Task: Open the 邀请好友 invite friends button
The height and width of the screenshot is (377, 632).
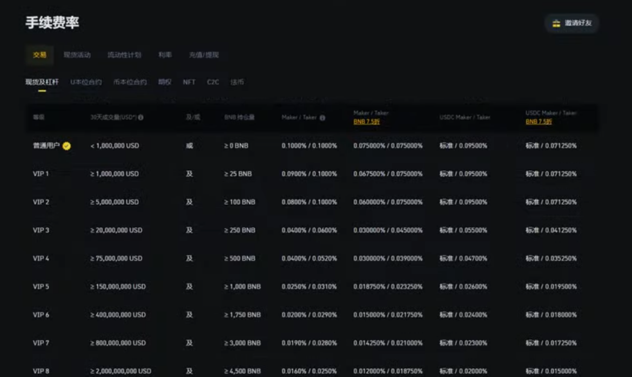Action: coord(572,23)
